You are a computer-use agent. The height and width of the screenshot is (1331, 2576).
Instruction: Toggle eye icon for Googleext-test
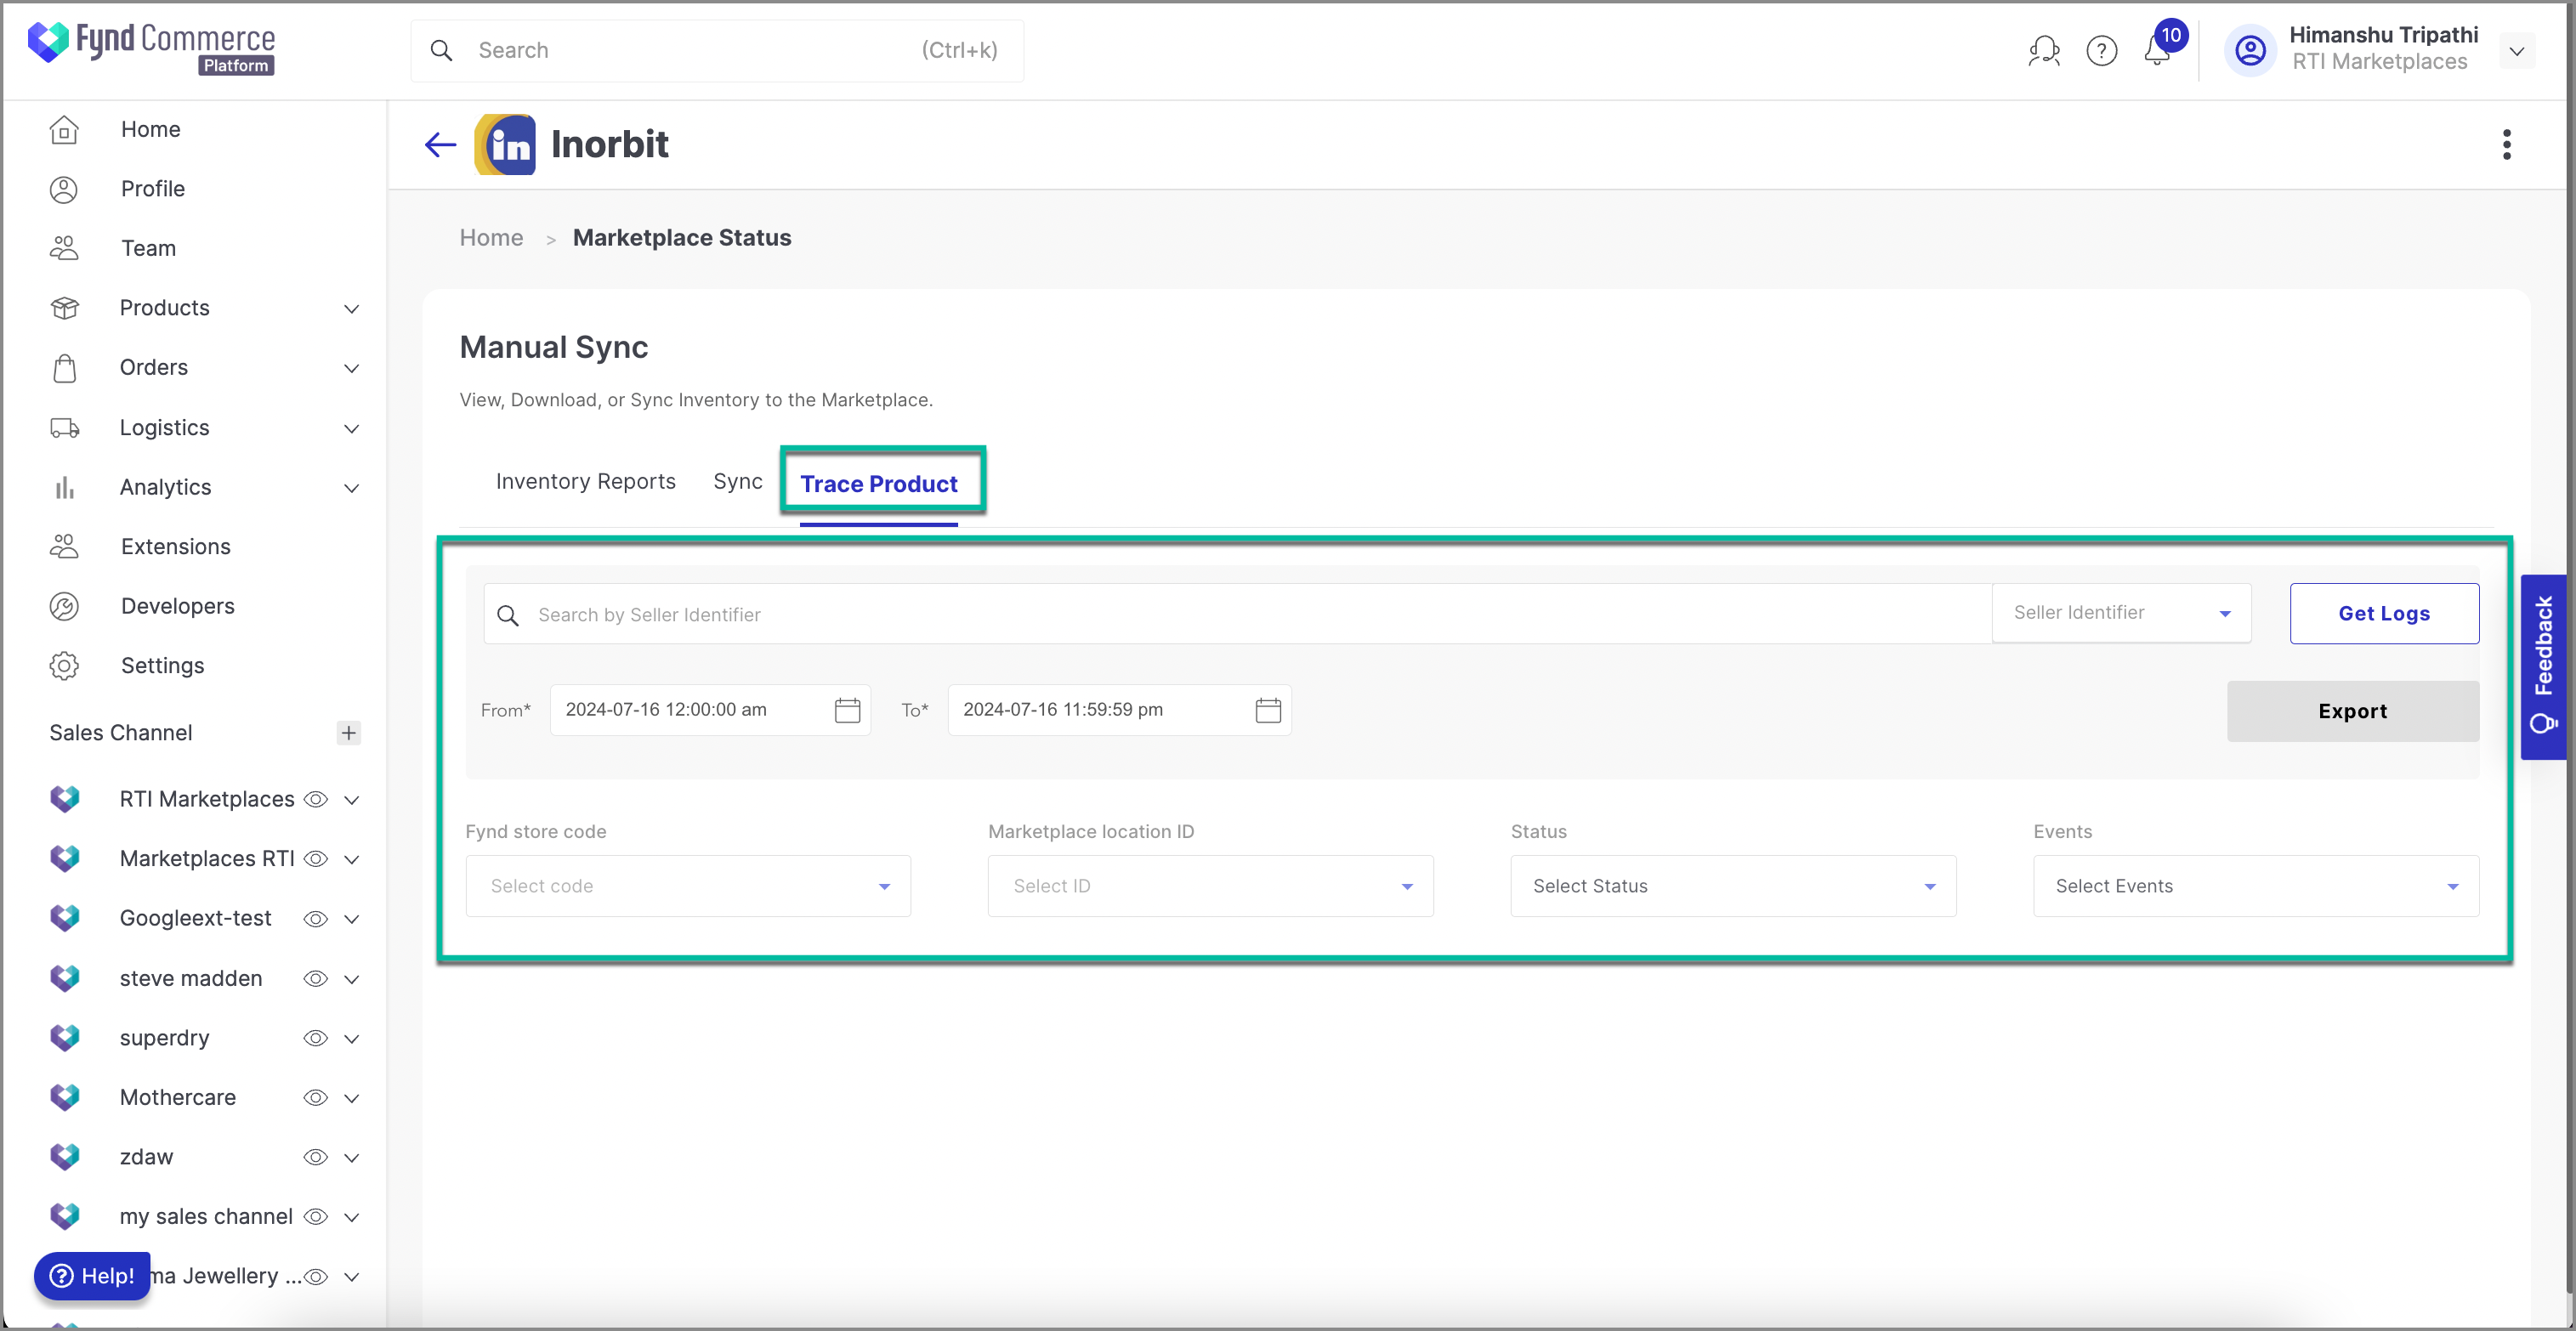point(316,919)
